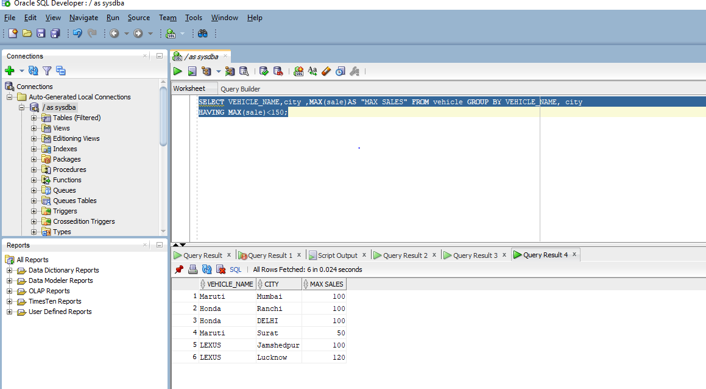Click the Run Script icon
Viewport: 706px width, 389px height.
click(x=192, y=71)
